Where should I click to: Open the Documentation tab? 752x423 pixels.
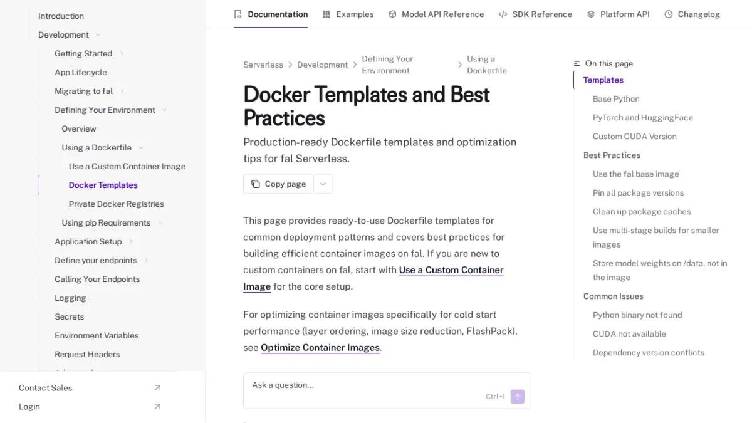(271, 14)
